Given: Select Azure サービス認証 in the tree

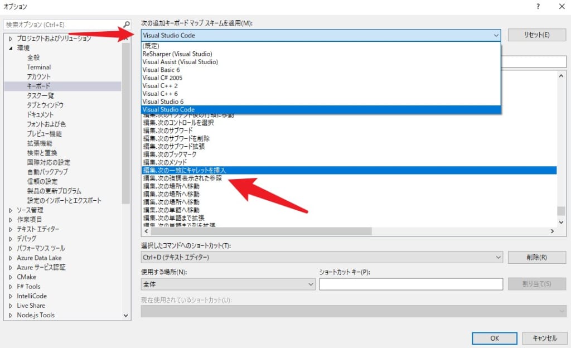Looking at the screenshot, I should [41, 267].
